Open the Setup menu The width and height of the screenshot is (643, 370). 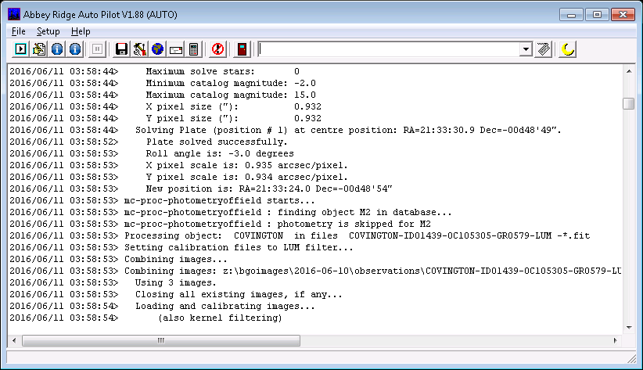pyautogui.click(x=48, y=31)
